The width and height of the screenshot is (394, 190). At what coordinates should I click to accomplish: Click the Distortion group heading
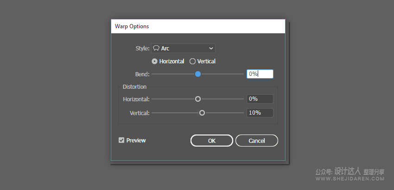[x=134, y=87]
